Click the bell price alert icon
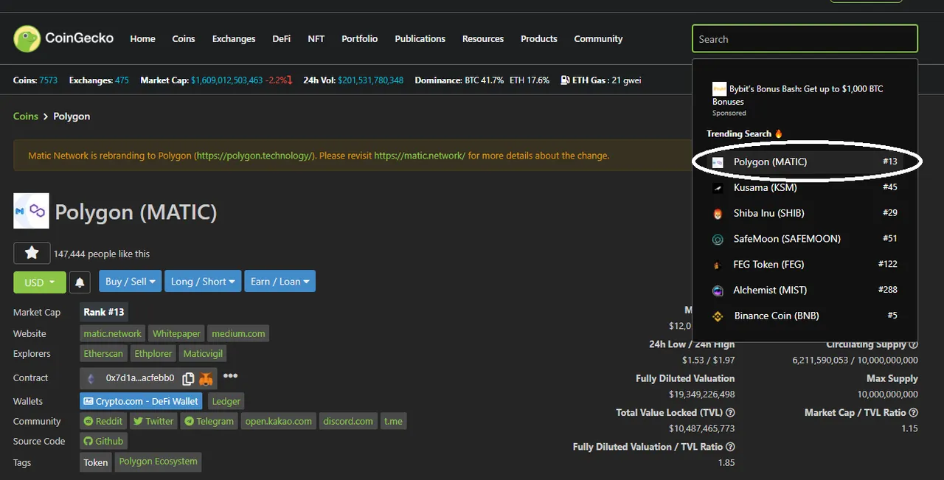 80,282
